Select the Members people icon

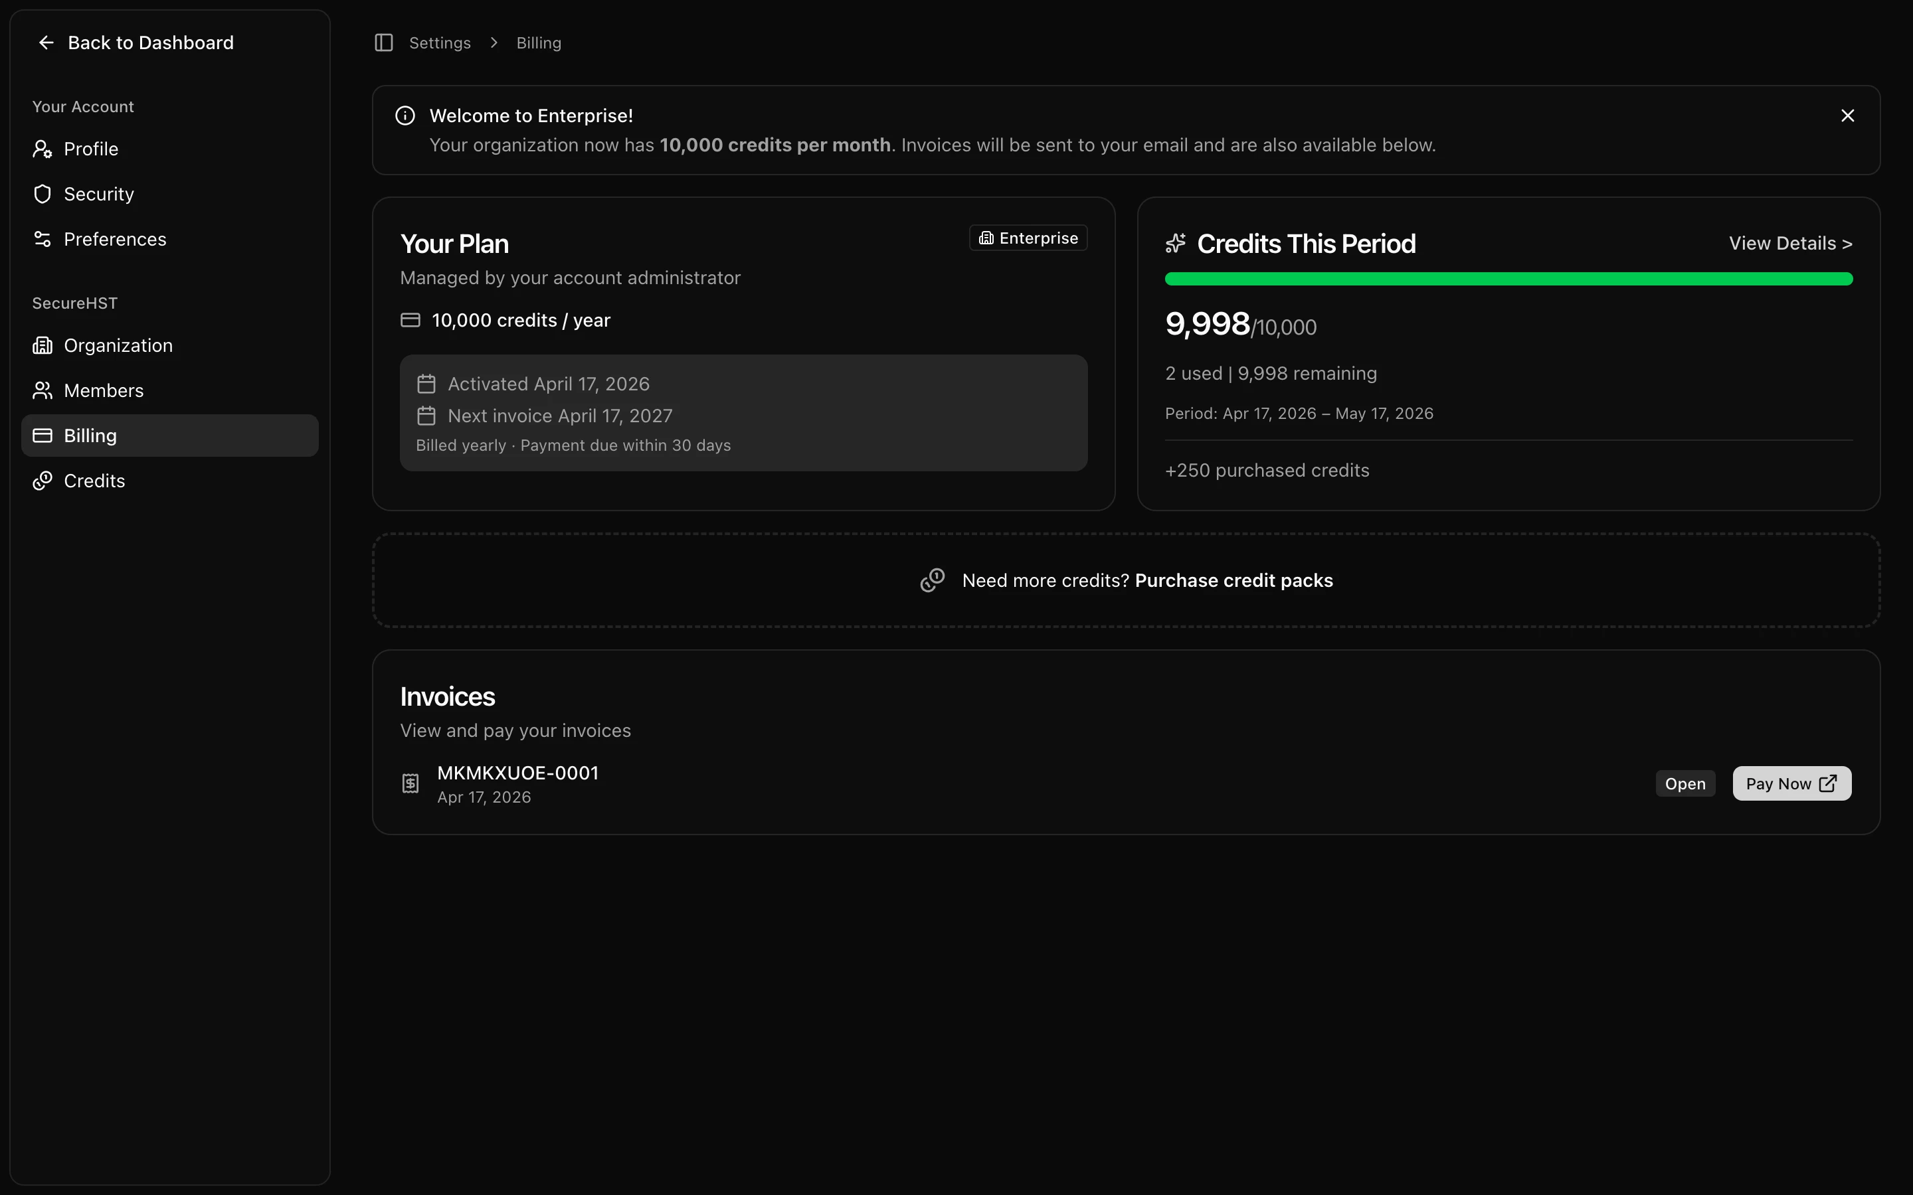43,390
